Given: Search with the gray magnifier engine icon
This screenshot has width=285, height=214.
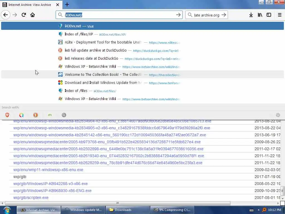Looking at the screenshot, I should [x=64, y=115].
